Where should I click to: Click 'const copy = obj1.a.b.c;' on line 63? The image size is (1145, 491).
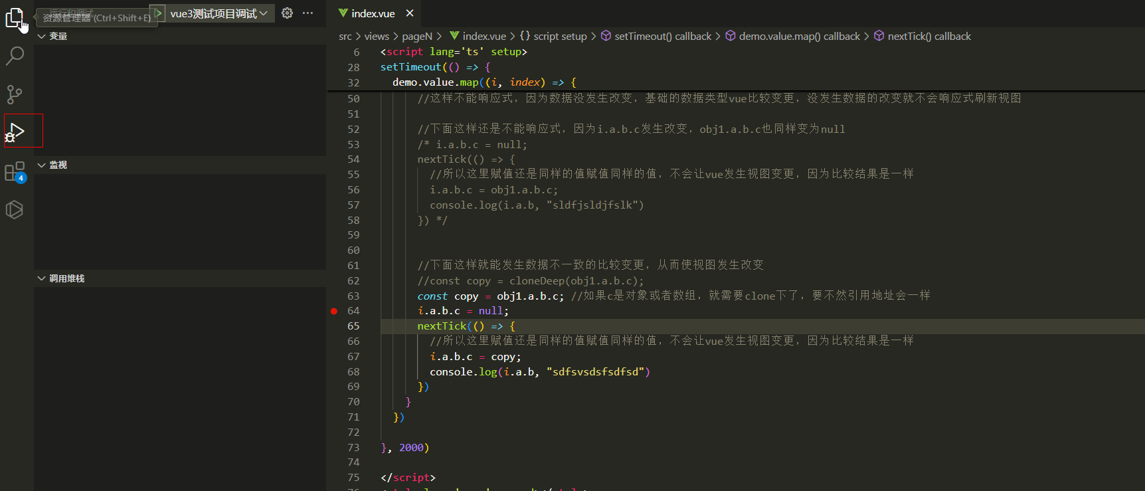pyautogui.click(x=491, y=296)
